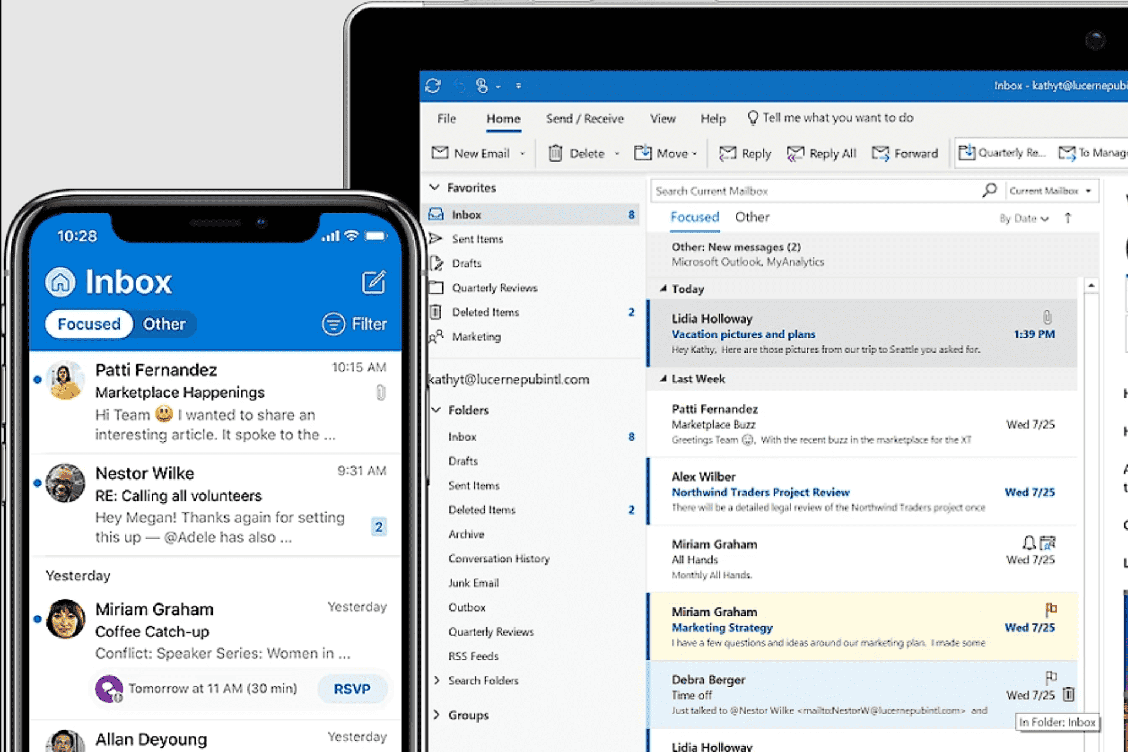Click the reminder bell on All Hands message
1128x752 pixels.
coord(1029,542)
